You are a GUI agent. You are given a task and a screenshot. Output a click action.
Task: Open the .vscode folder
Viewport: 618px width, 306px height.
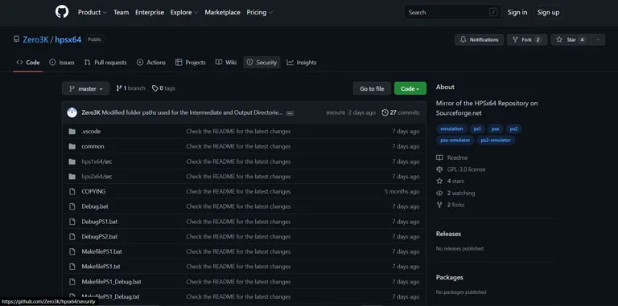tap(91, 132)
